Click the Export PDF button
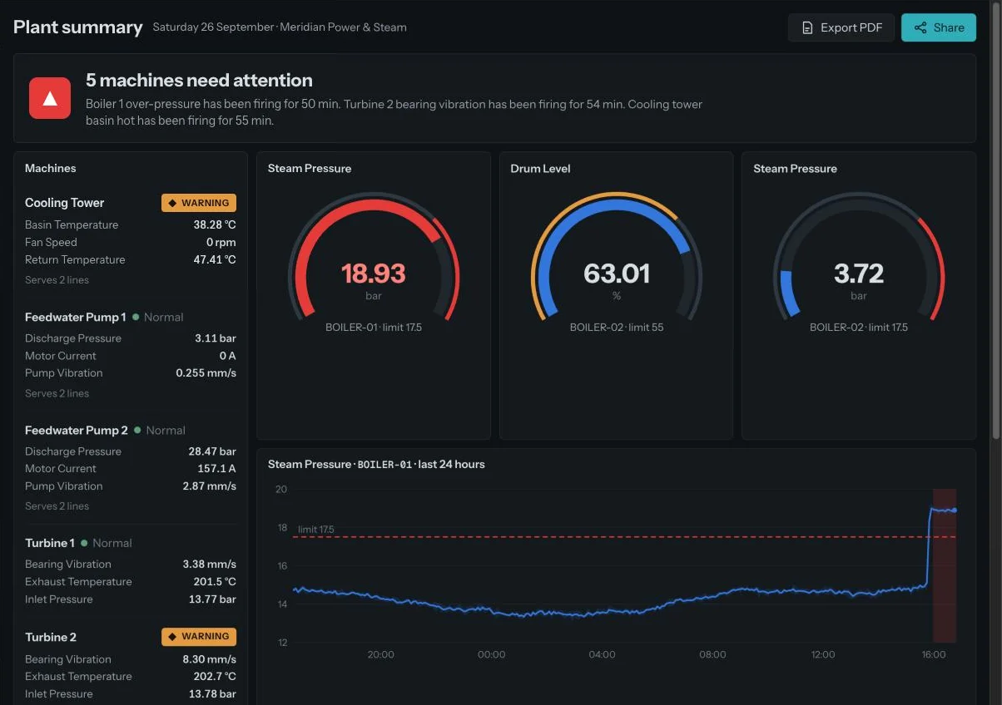This screenshot has height=705, width=1002. tap(841, 27)
